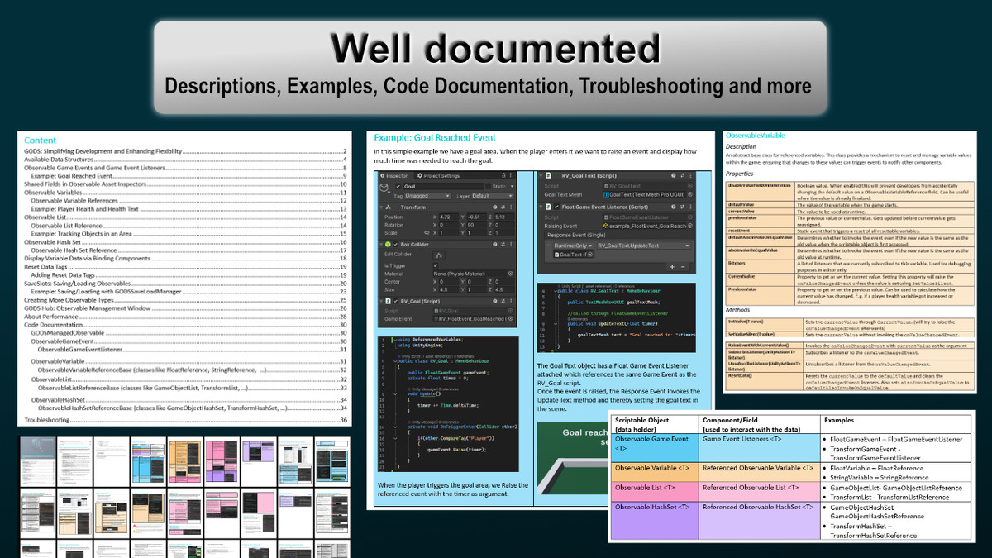Add a Response Event entry with plus
The image size is (992, 558).
[x=672, y=267]
